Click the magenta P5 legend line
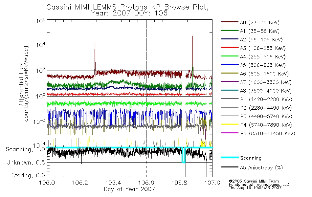 [x=230, y=133]
